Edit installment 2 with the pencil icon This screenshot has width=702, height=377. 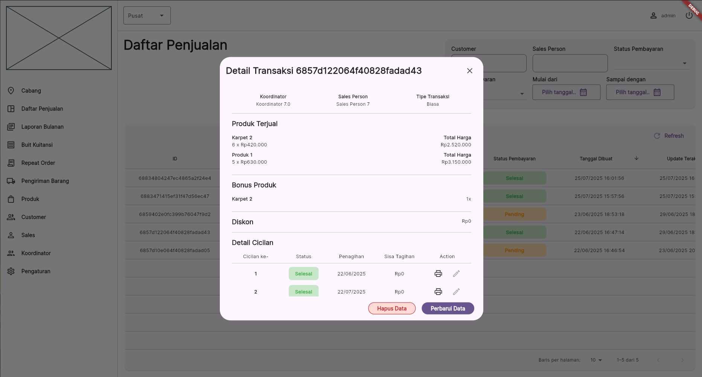coord(456,292)
